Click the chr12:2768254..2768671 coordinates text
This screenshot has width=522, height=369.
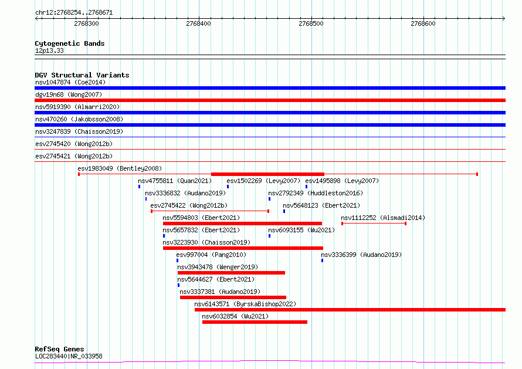[x=74, y=13]
